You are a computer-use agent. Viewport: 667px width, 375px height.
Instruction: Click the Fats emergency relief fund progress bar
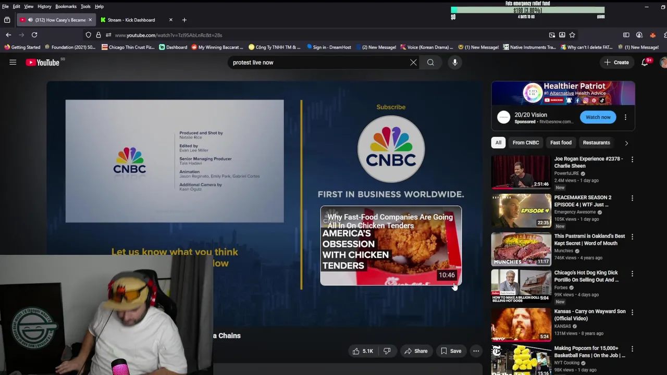point(527,10)
